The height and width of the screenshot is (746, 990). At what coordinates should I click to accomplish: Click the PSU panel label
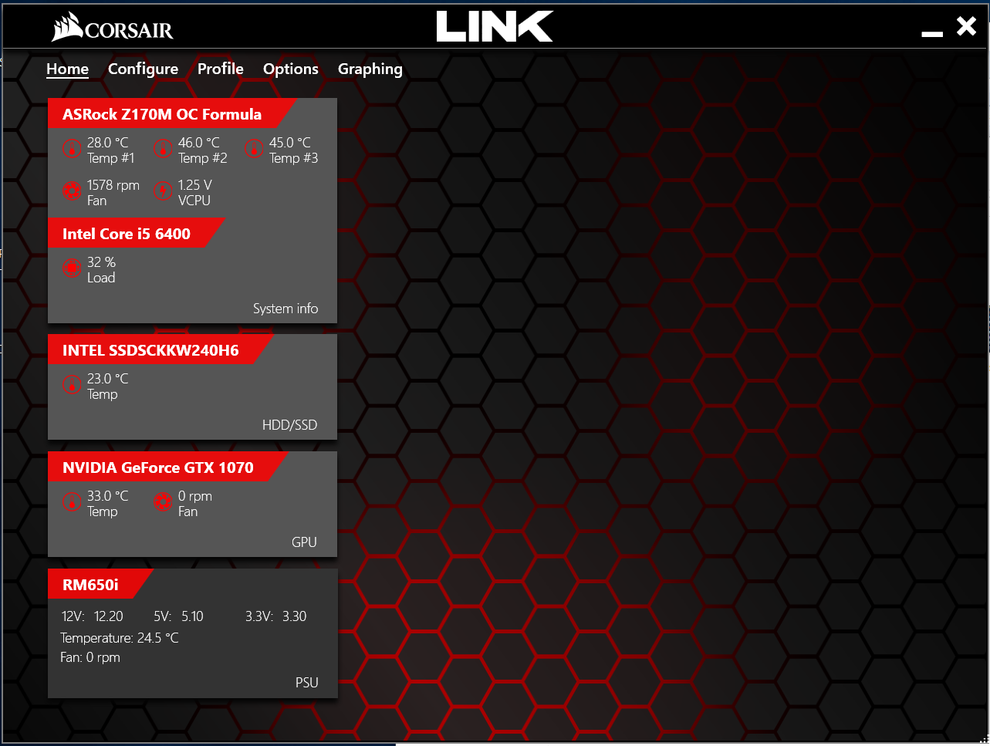point(306,682)
